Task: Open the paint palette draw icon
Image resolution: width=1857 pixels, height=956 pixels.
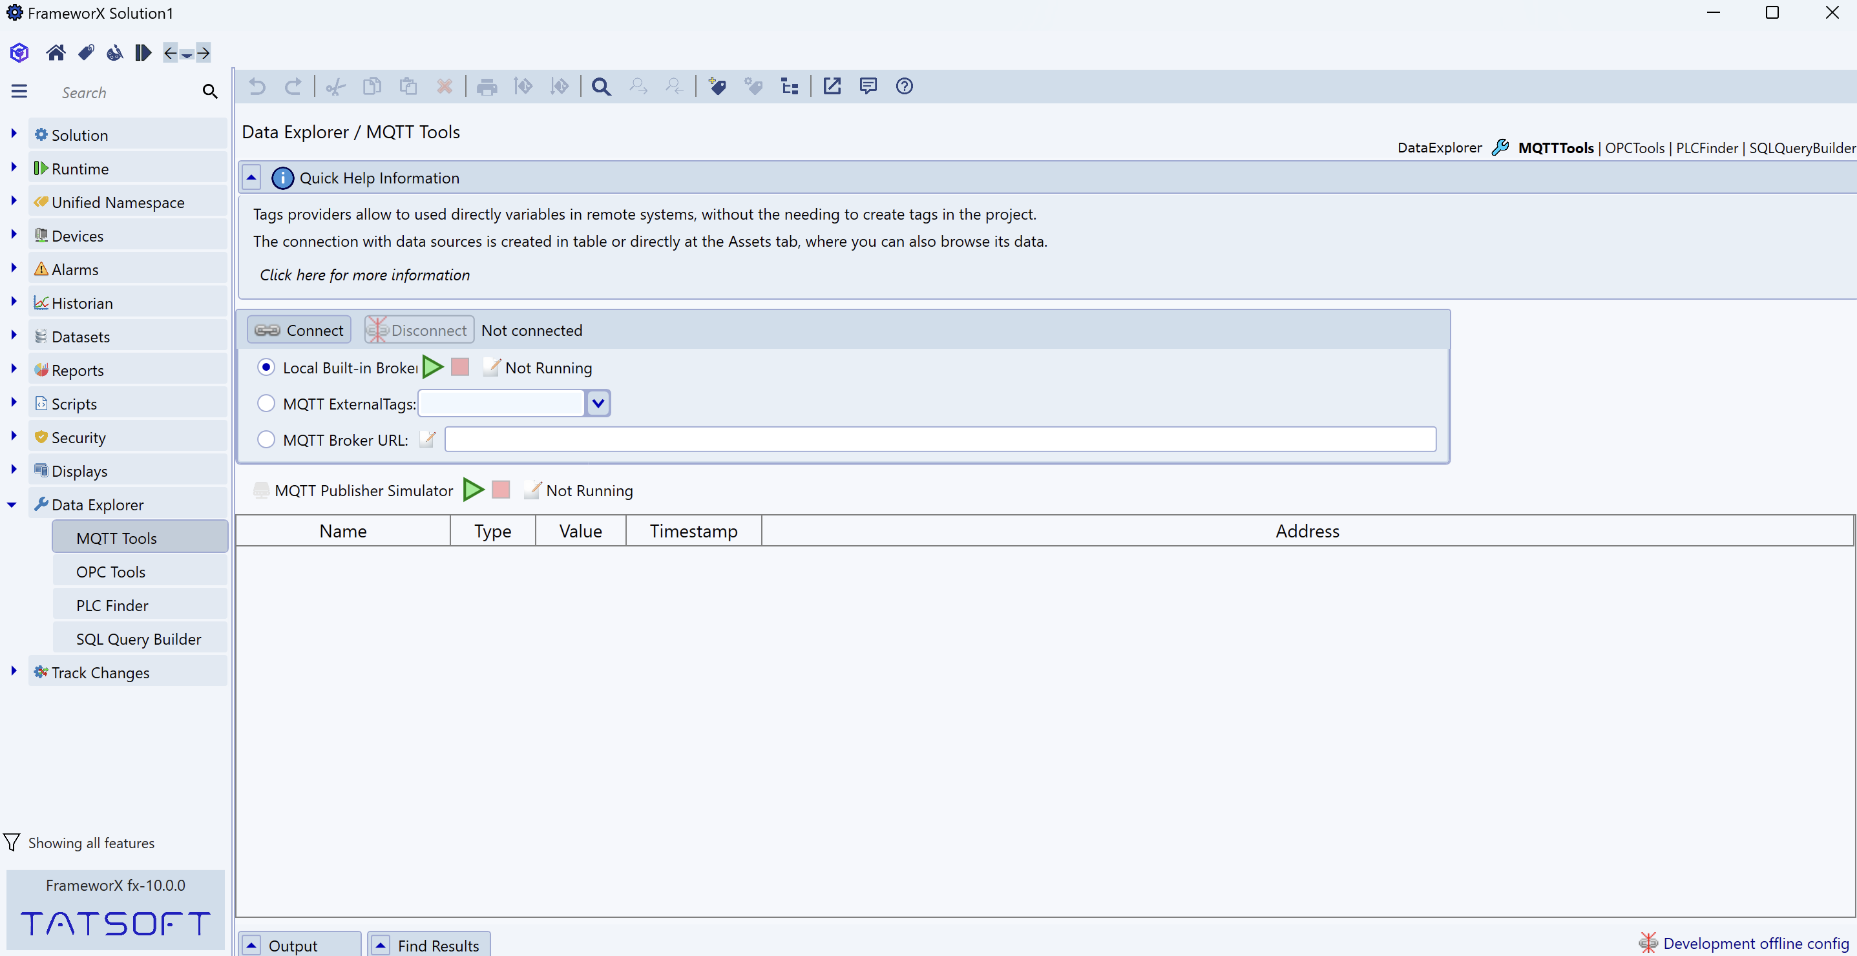Action: (x=114, y=52)
